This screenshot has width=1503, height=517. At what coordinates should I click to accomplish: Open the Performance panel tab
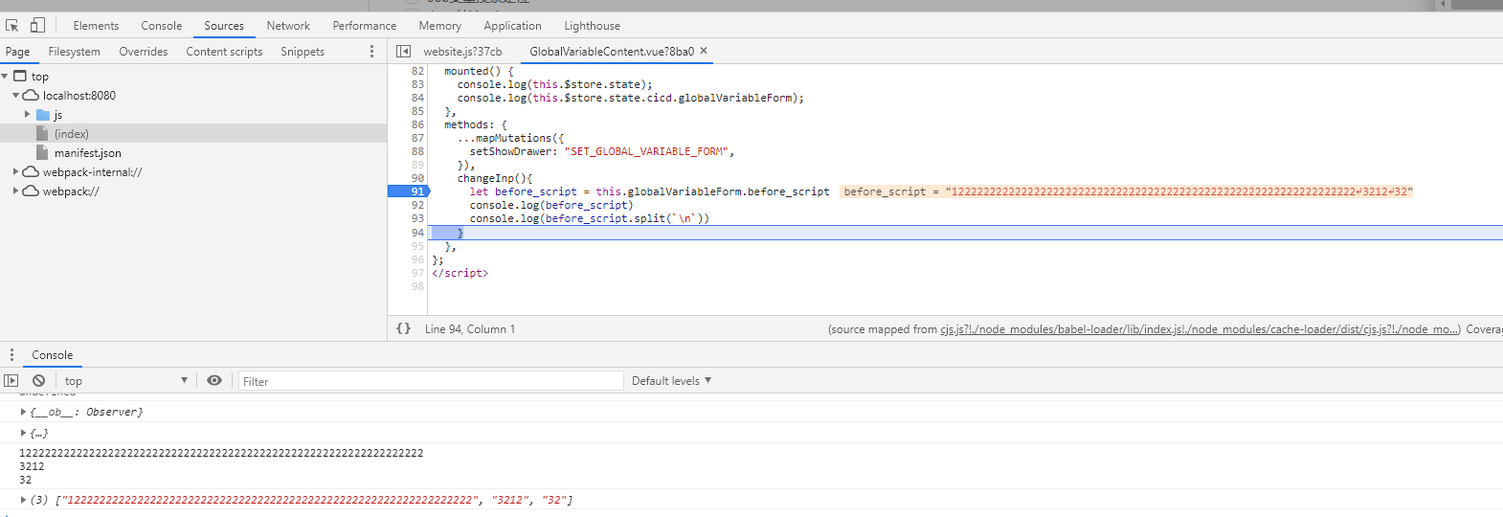(365, 26)
